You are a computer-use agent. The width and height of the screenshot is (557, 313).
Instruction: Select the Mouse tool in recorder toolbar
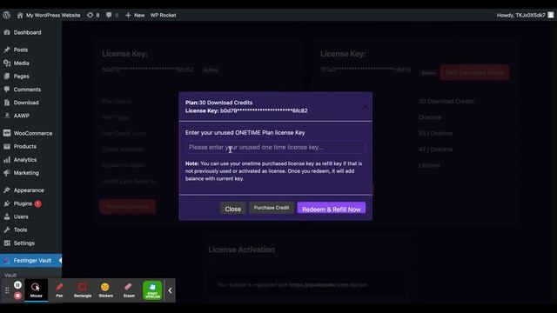(36, 290)
